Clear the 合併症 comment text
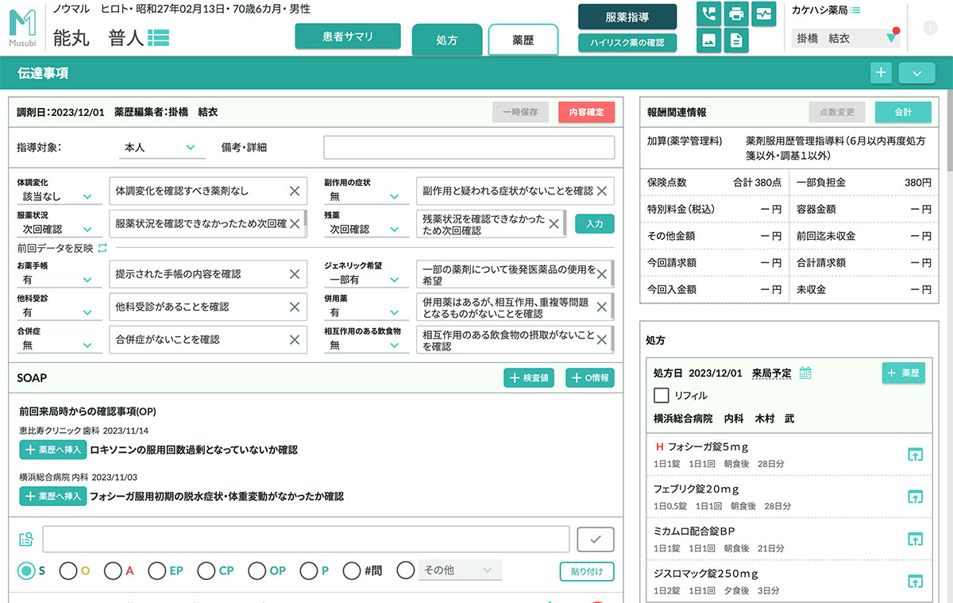953x603 pixels. point(295,339)
